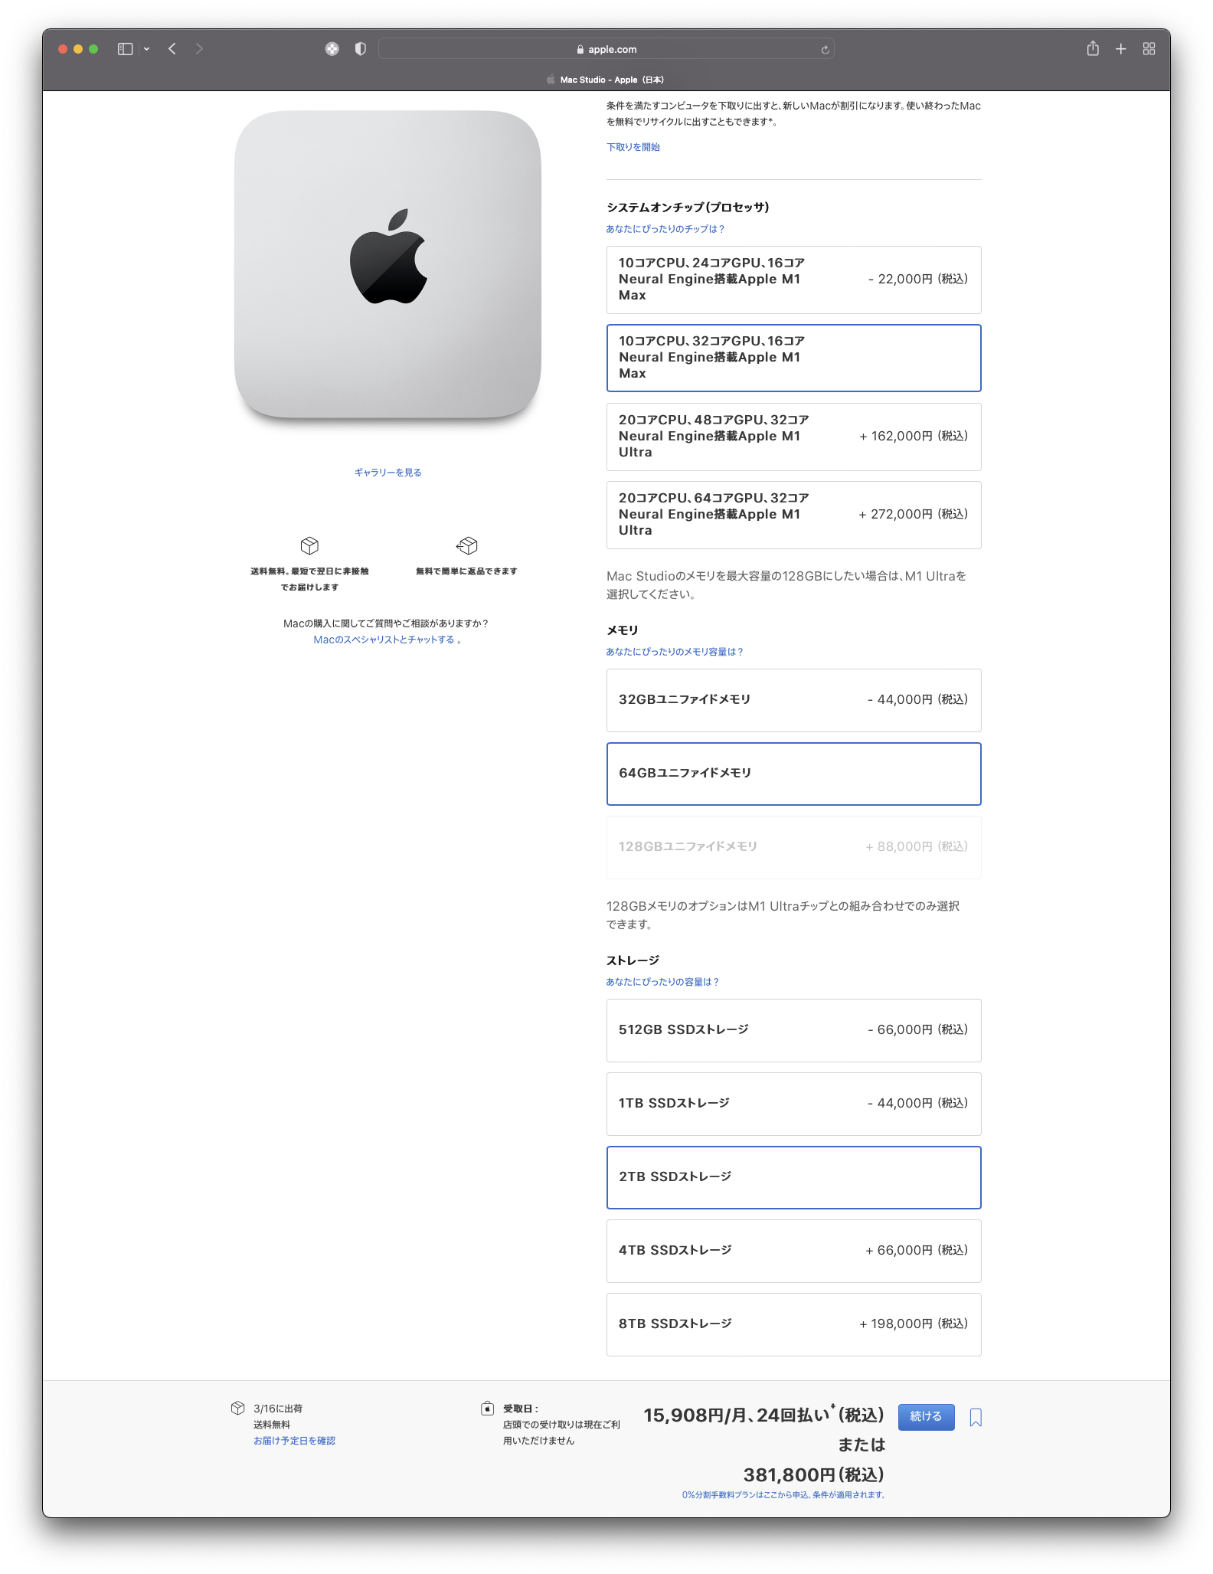Show the tab overview grid
This screenshot has width=1213, height=1574.
1149,49
